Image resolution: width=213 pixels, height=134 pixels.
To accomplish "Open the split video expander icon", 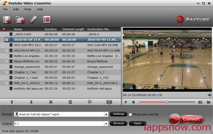I will (x=109, y=102).
